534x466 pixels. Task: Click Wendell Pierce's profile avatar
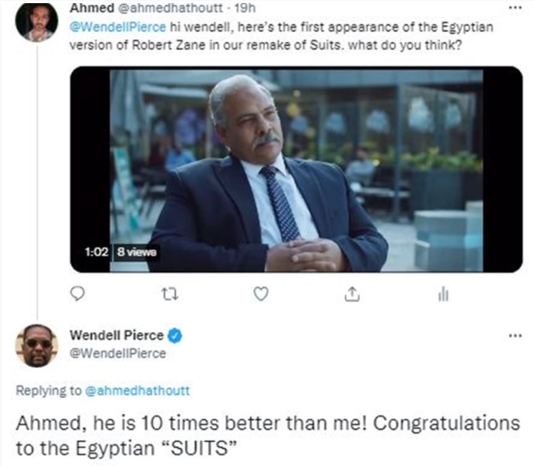click(37, 345)
